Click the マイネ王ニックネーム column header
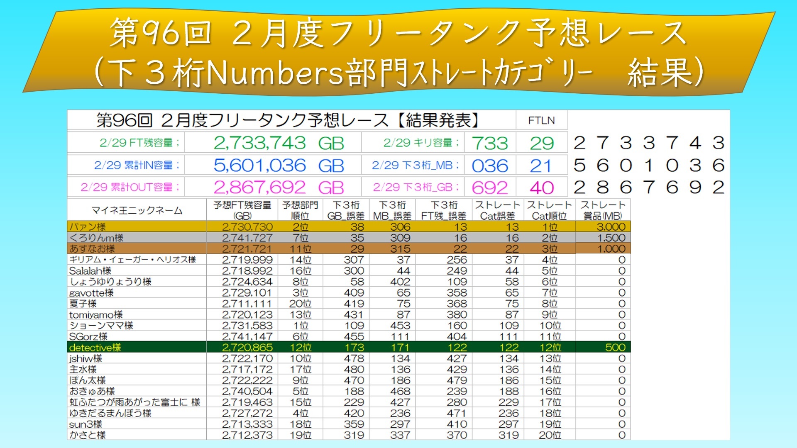 tap(137, 210)
